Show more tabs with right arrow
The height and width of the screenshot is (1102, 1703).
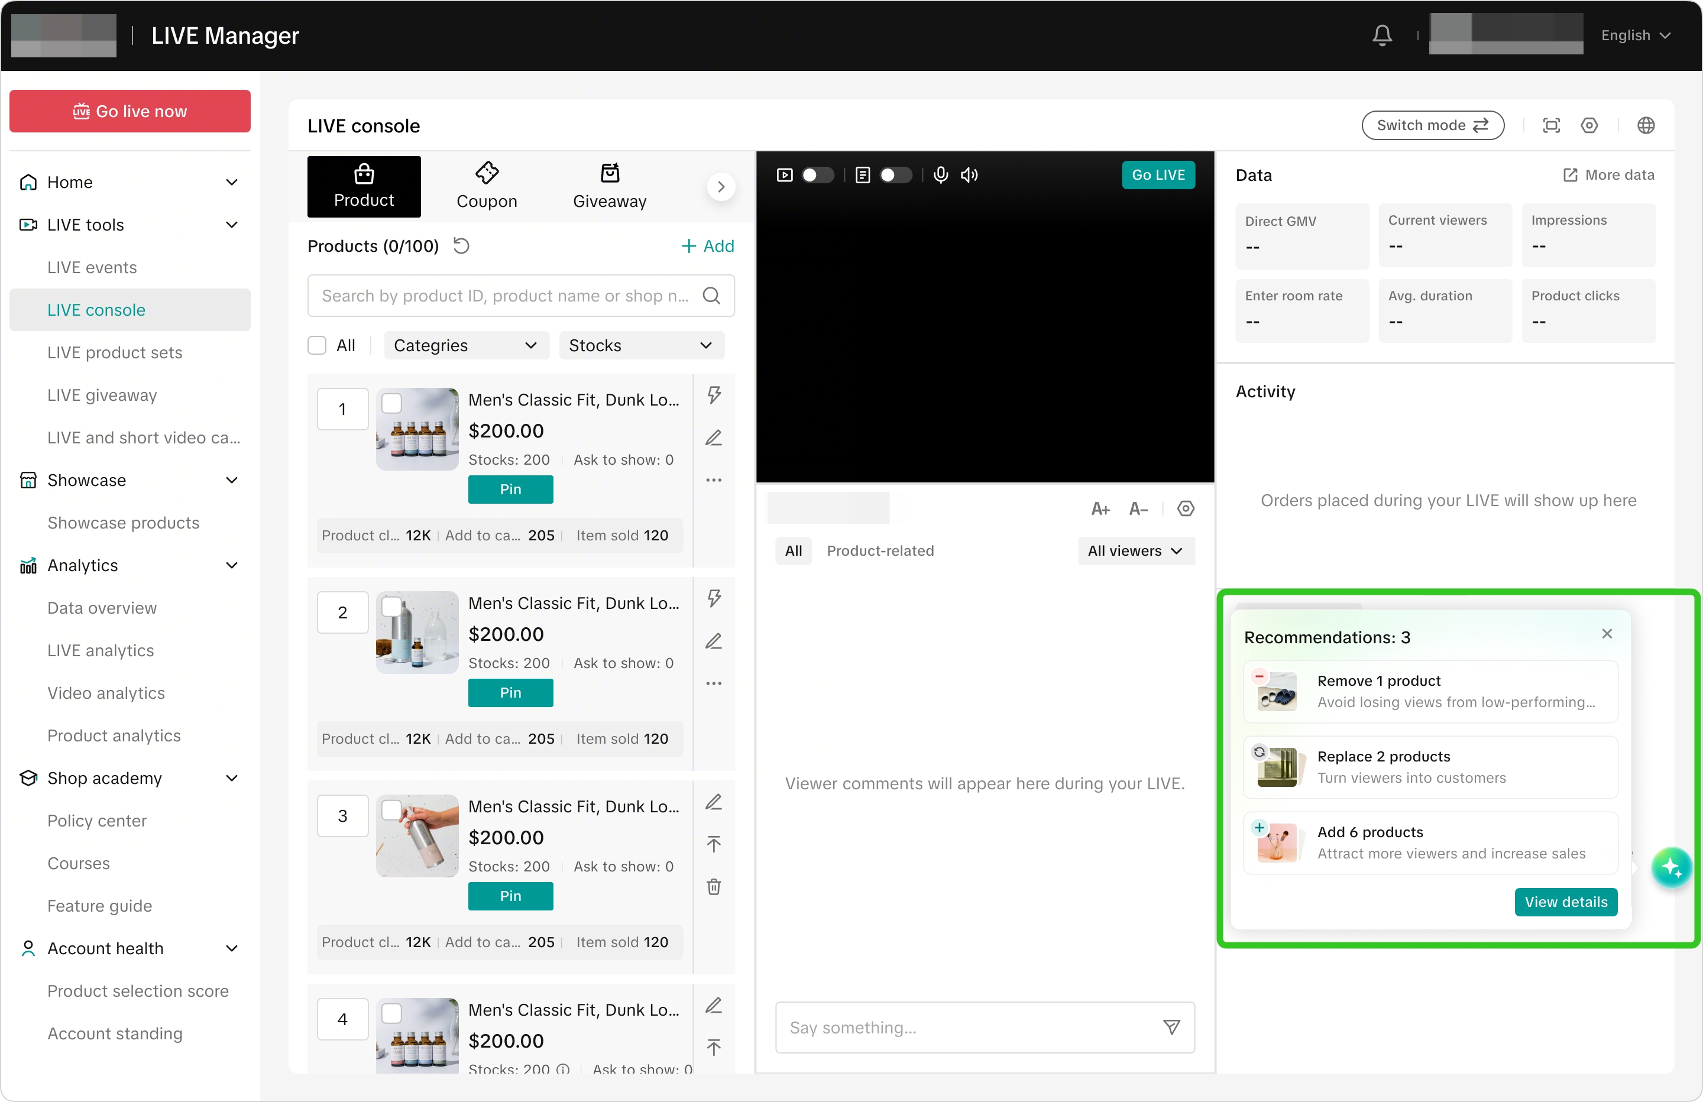721,187
